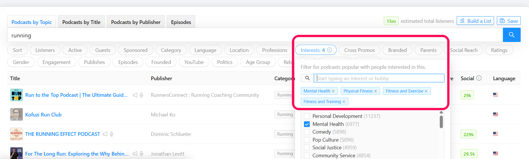Open the Sort filter options
The image size is (529, 159).
coord(17,50)
